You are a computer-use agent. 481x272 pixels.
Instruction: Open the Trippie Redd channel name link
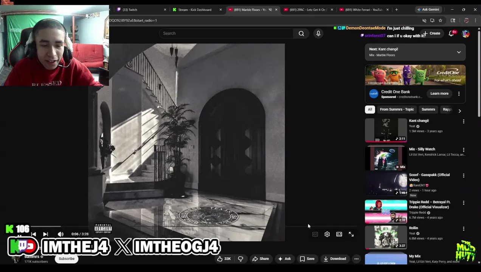click(x=417, y=213)
